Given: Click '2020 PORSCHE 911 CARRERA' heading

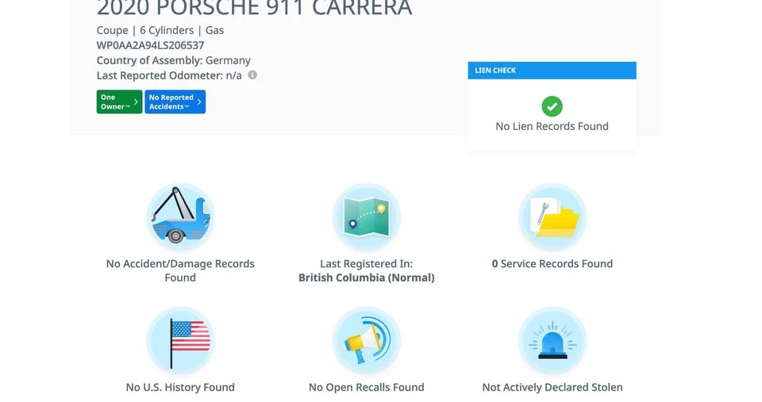Looking at the screenshot, I should click(254, 8).
